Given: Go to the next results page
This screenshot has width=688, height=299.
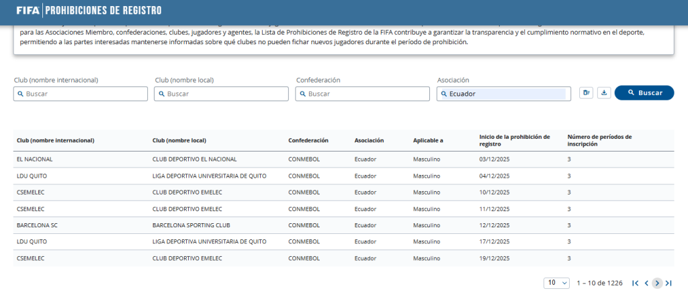Looking at the screenshot, I should (657, 283).
